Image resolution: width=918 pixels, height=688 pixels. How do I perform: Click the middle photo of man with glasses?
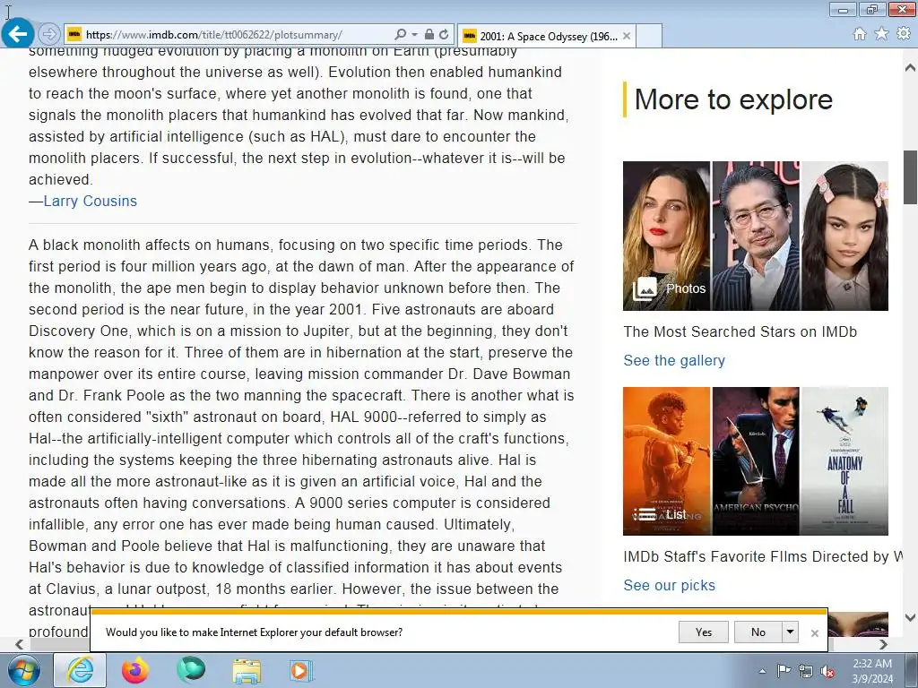[755, 236]
